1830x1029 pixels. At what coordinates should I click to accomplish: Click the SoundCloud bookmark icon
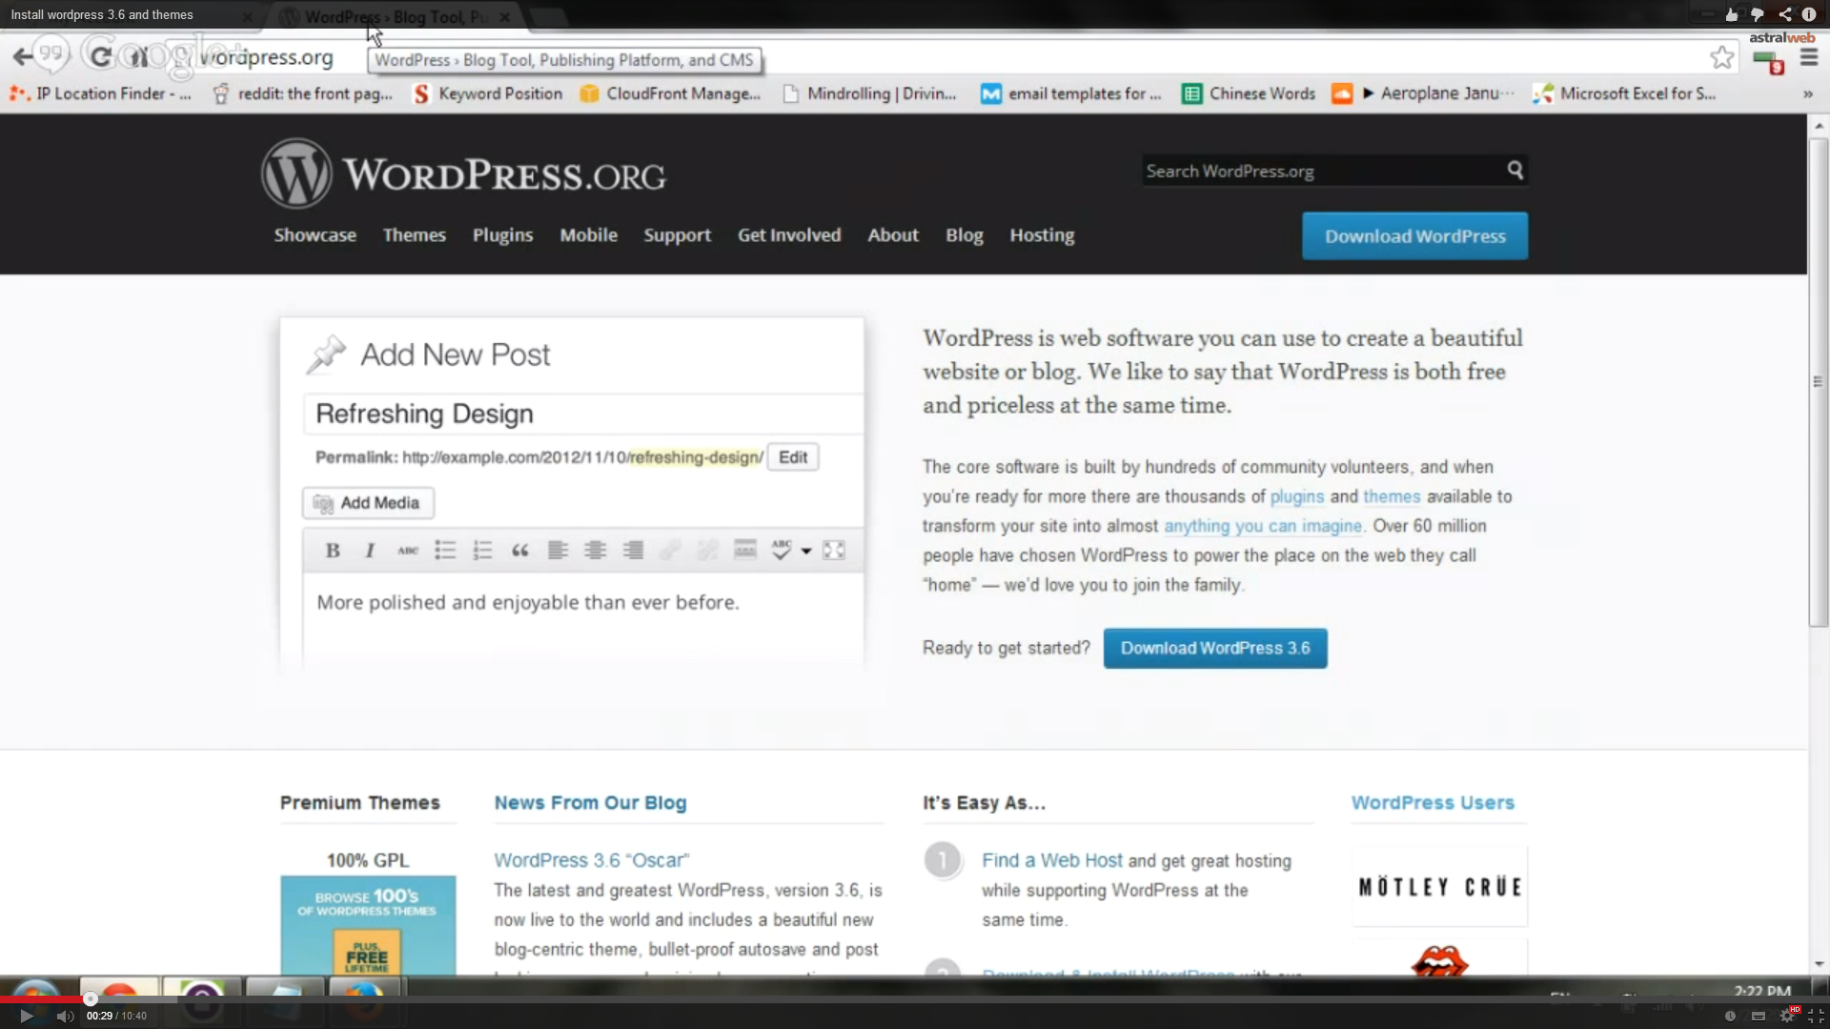1342,93
